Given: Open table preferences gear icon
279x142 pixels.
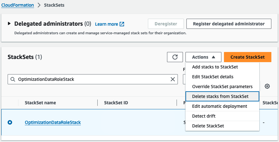Looking at the screenshot, I should pos(267,86).
